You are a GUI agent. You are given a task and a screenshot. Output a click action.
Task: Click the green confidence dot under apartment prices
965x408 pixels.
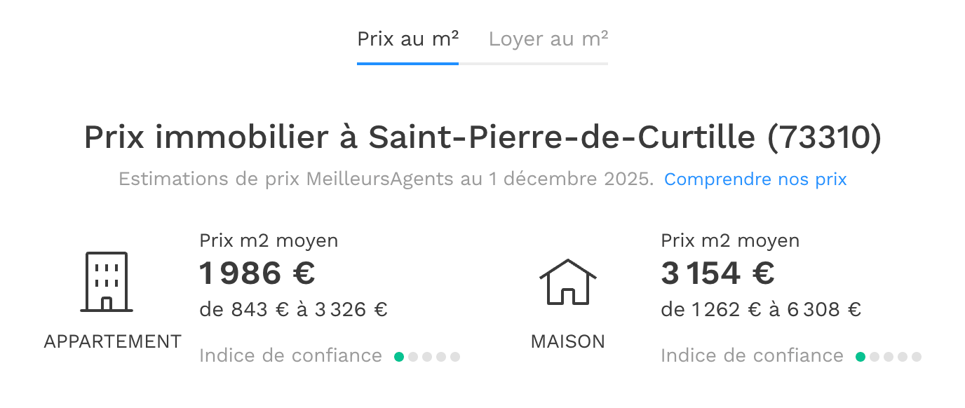click(399, 357)
